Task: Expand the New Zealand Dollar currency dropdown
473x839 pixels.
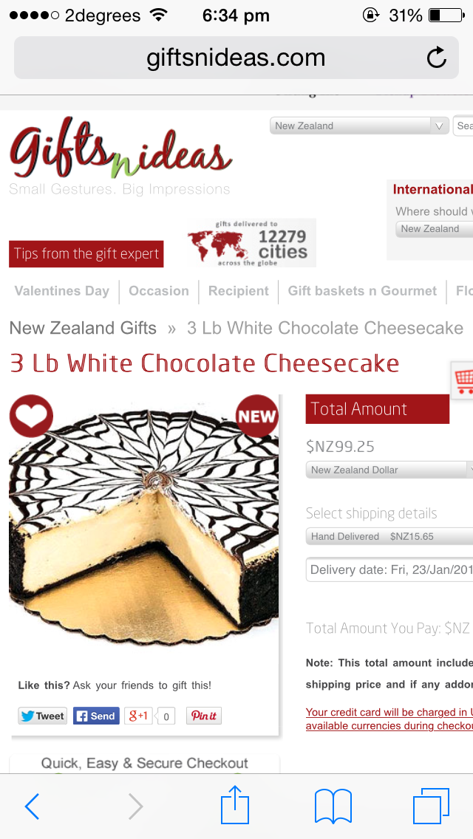Action: (389, 470)
